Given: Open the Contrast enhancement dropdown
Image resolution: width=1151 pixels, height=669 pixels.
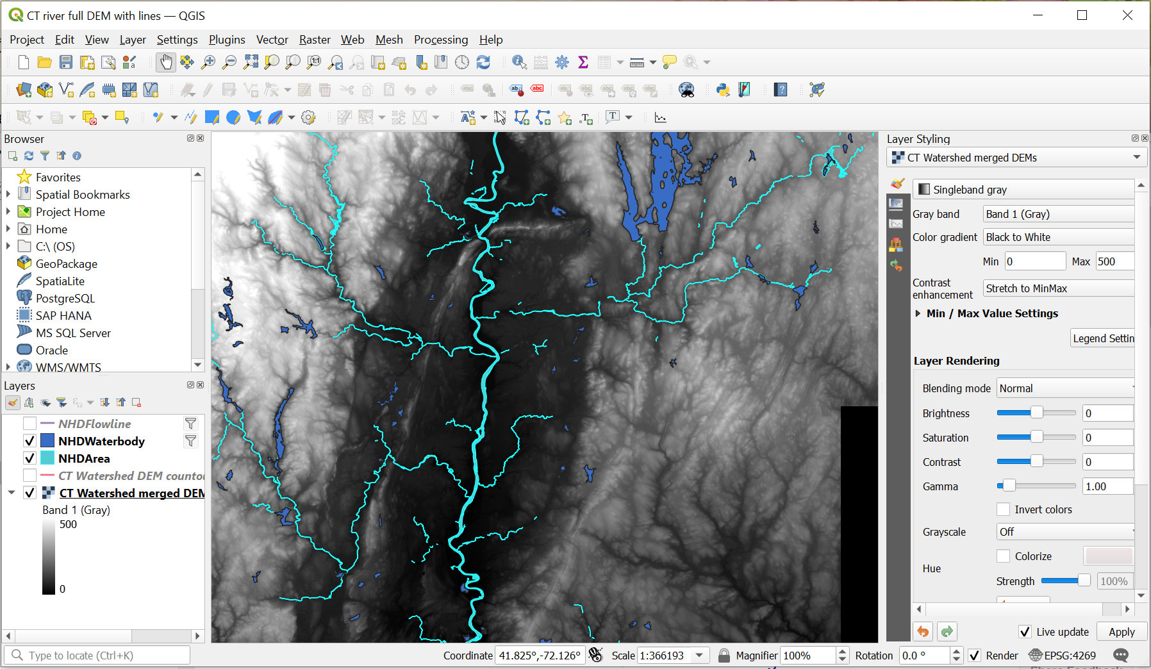Looking at the screenshot, I should (1058, 288).
